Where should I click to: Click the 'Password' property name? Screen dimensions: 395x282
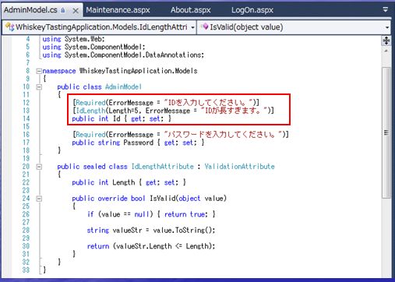click(x=139, y=143)
